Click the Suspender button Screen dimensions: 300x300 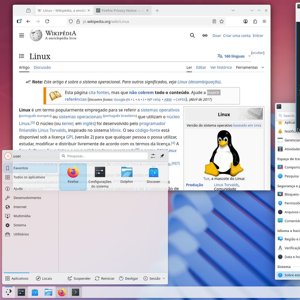click(79, 278)
